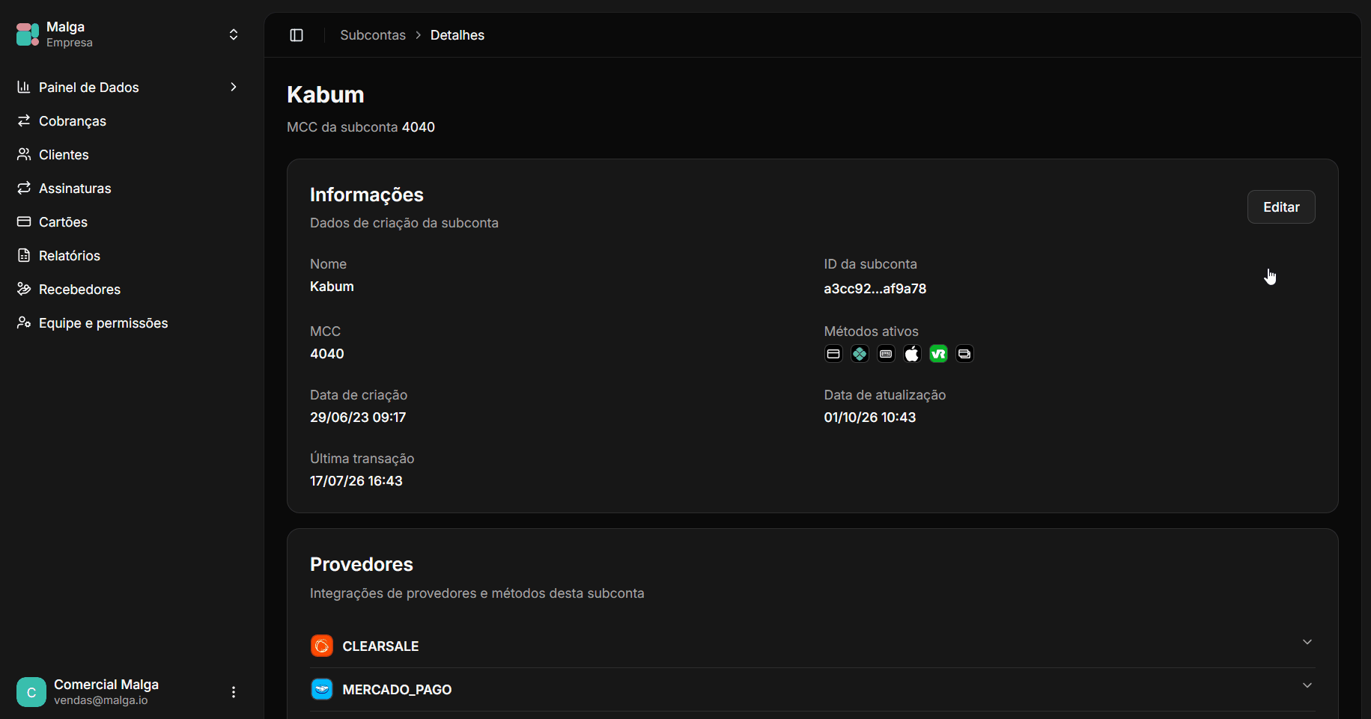Screen dimensions: 1371x719
Task: Click the Recebedores icon
Action: pos(24,289)
